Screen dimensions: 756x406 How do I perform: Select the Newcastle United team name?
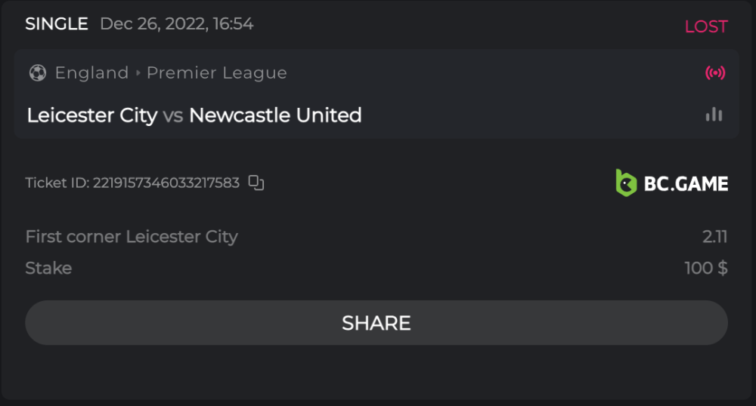click(275, 115)
